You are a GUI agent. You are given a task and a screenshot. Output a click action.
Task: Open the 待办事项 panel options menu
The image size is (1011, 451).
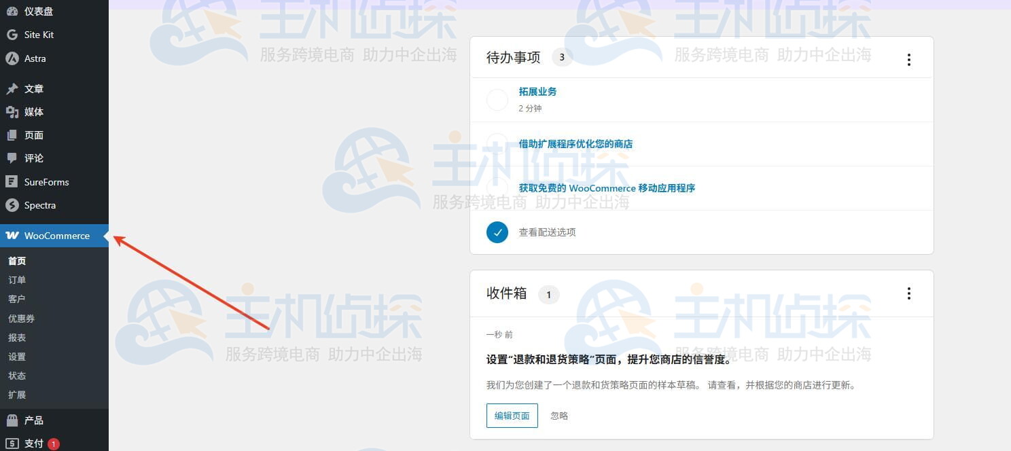pos(908,58)
